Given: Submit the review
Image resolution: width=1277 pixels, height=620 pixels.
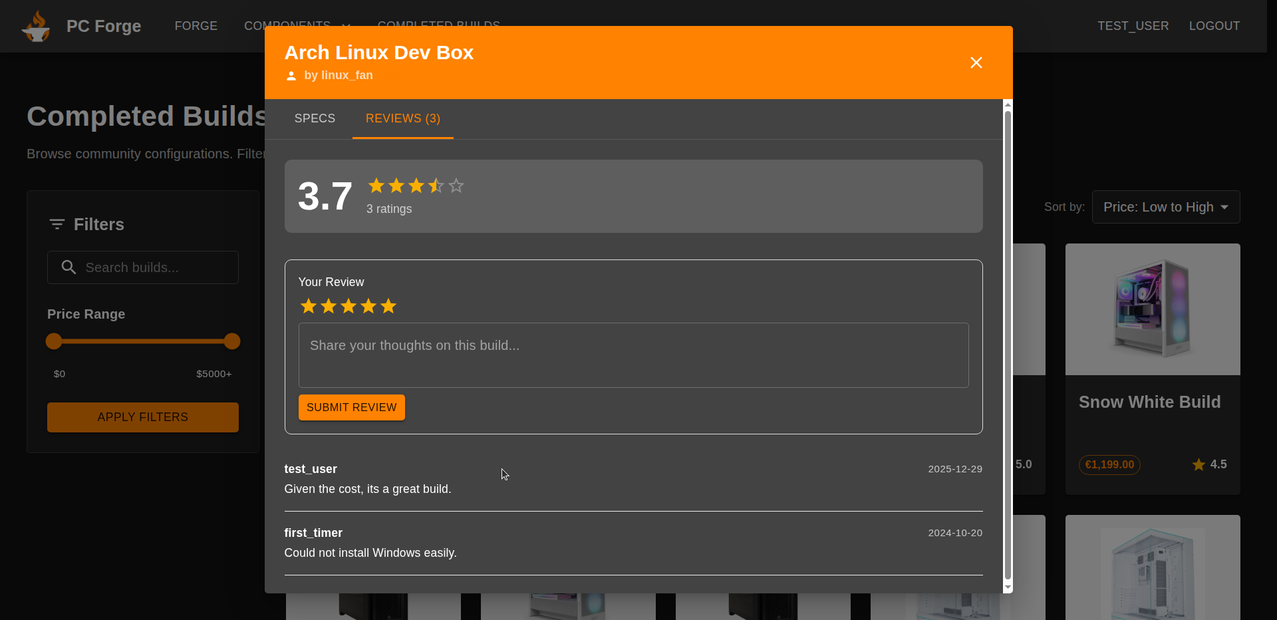Looking at the screenshot, I should click(351, 407).
